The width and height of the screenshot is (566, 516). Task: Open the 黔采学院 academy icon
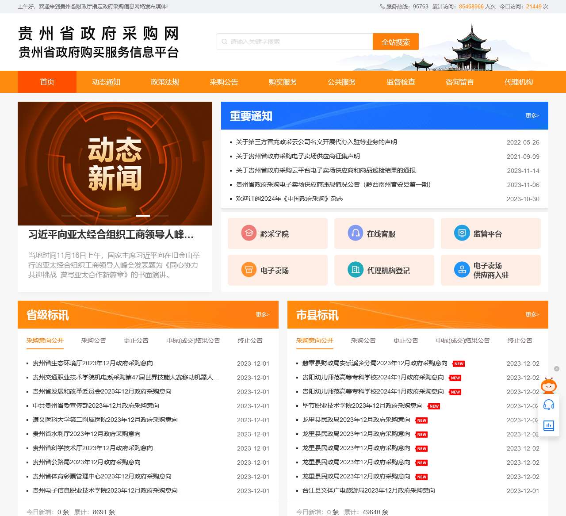pyautogui.click(x=249, y=233)
